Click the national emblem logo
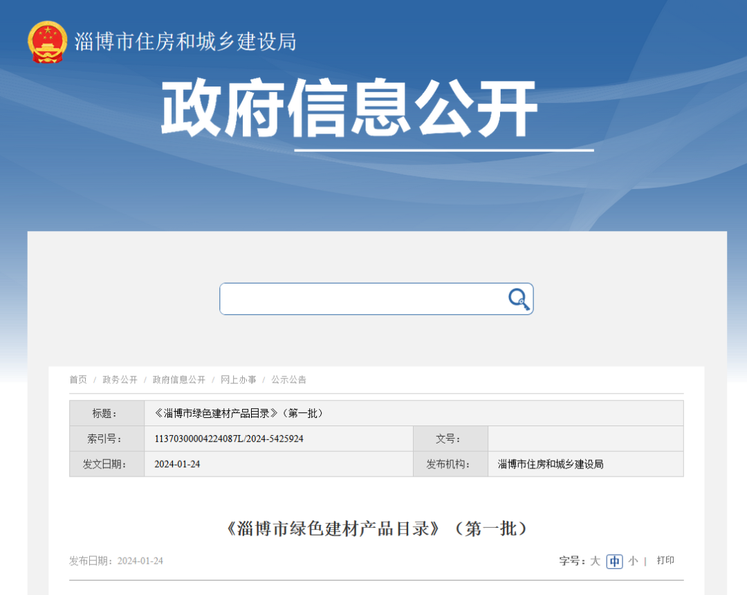The height and width of the screenshot is (595, 747). [47, 42]
